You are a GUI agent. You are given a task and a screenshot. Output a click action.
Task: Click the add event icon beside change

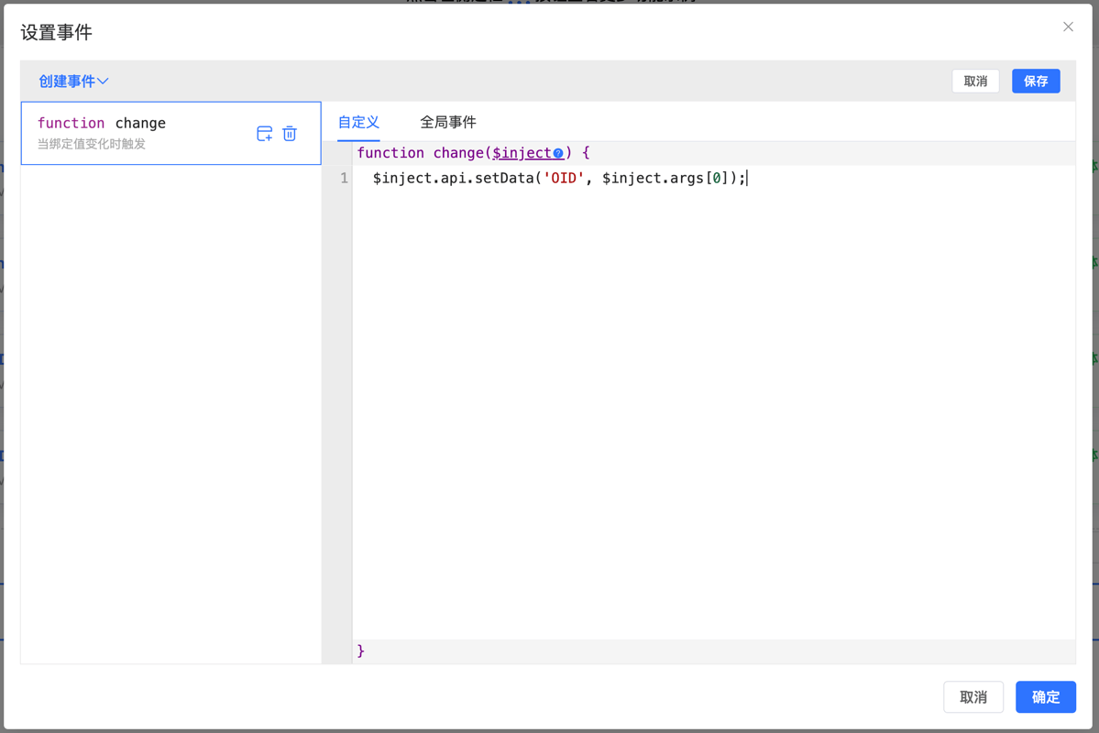pos(264,134)
